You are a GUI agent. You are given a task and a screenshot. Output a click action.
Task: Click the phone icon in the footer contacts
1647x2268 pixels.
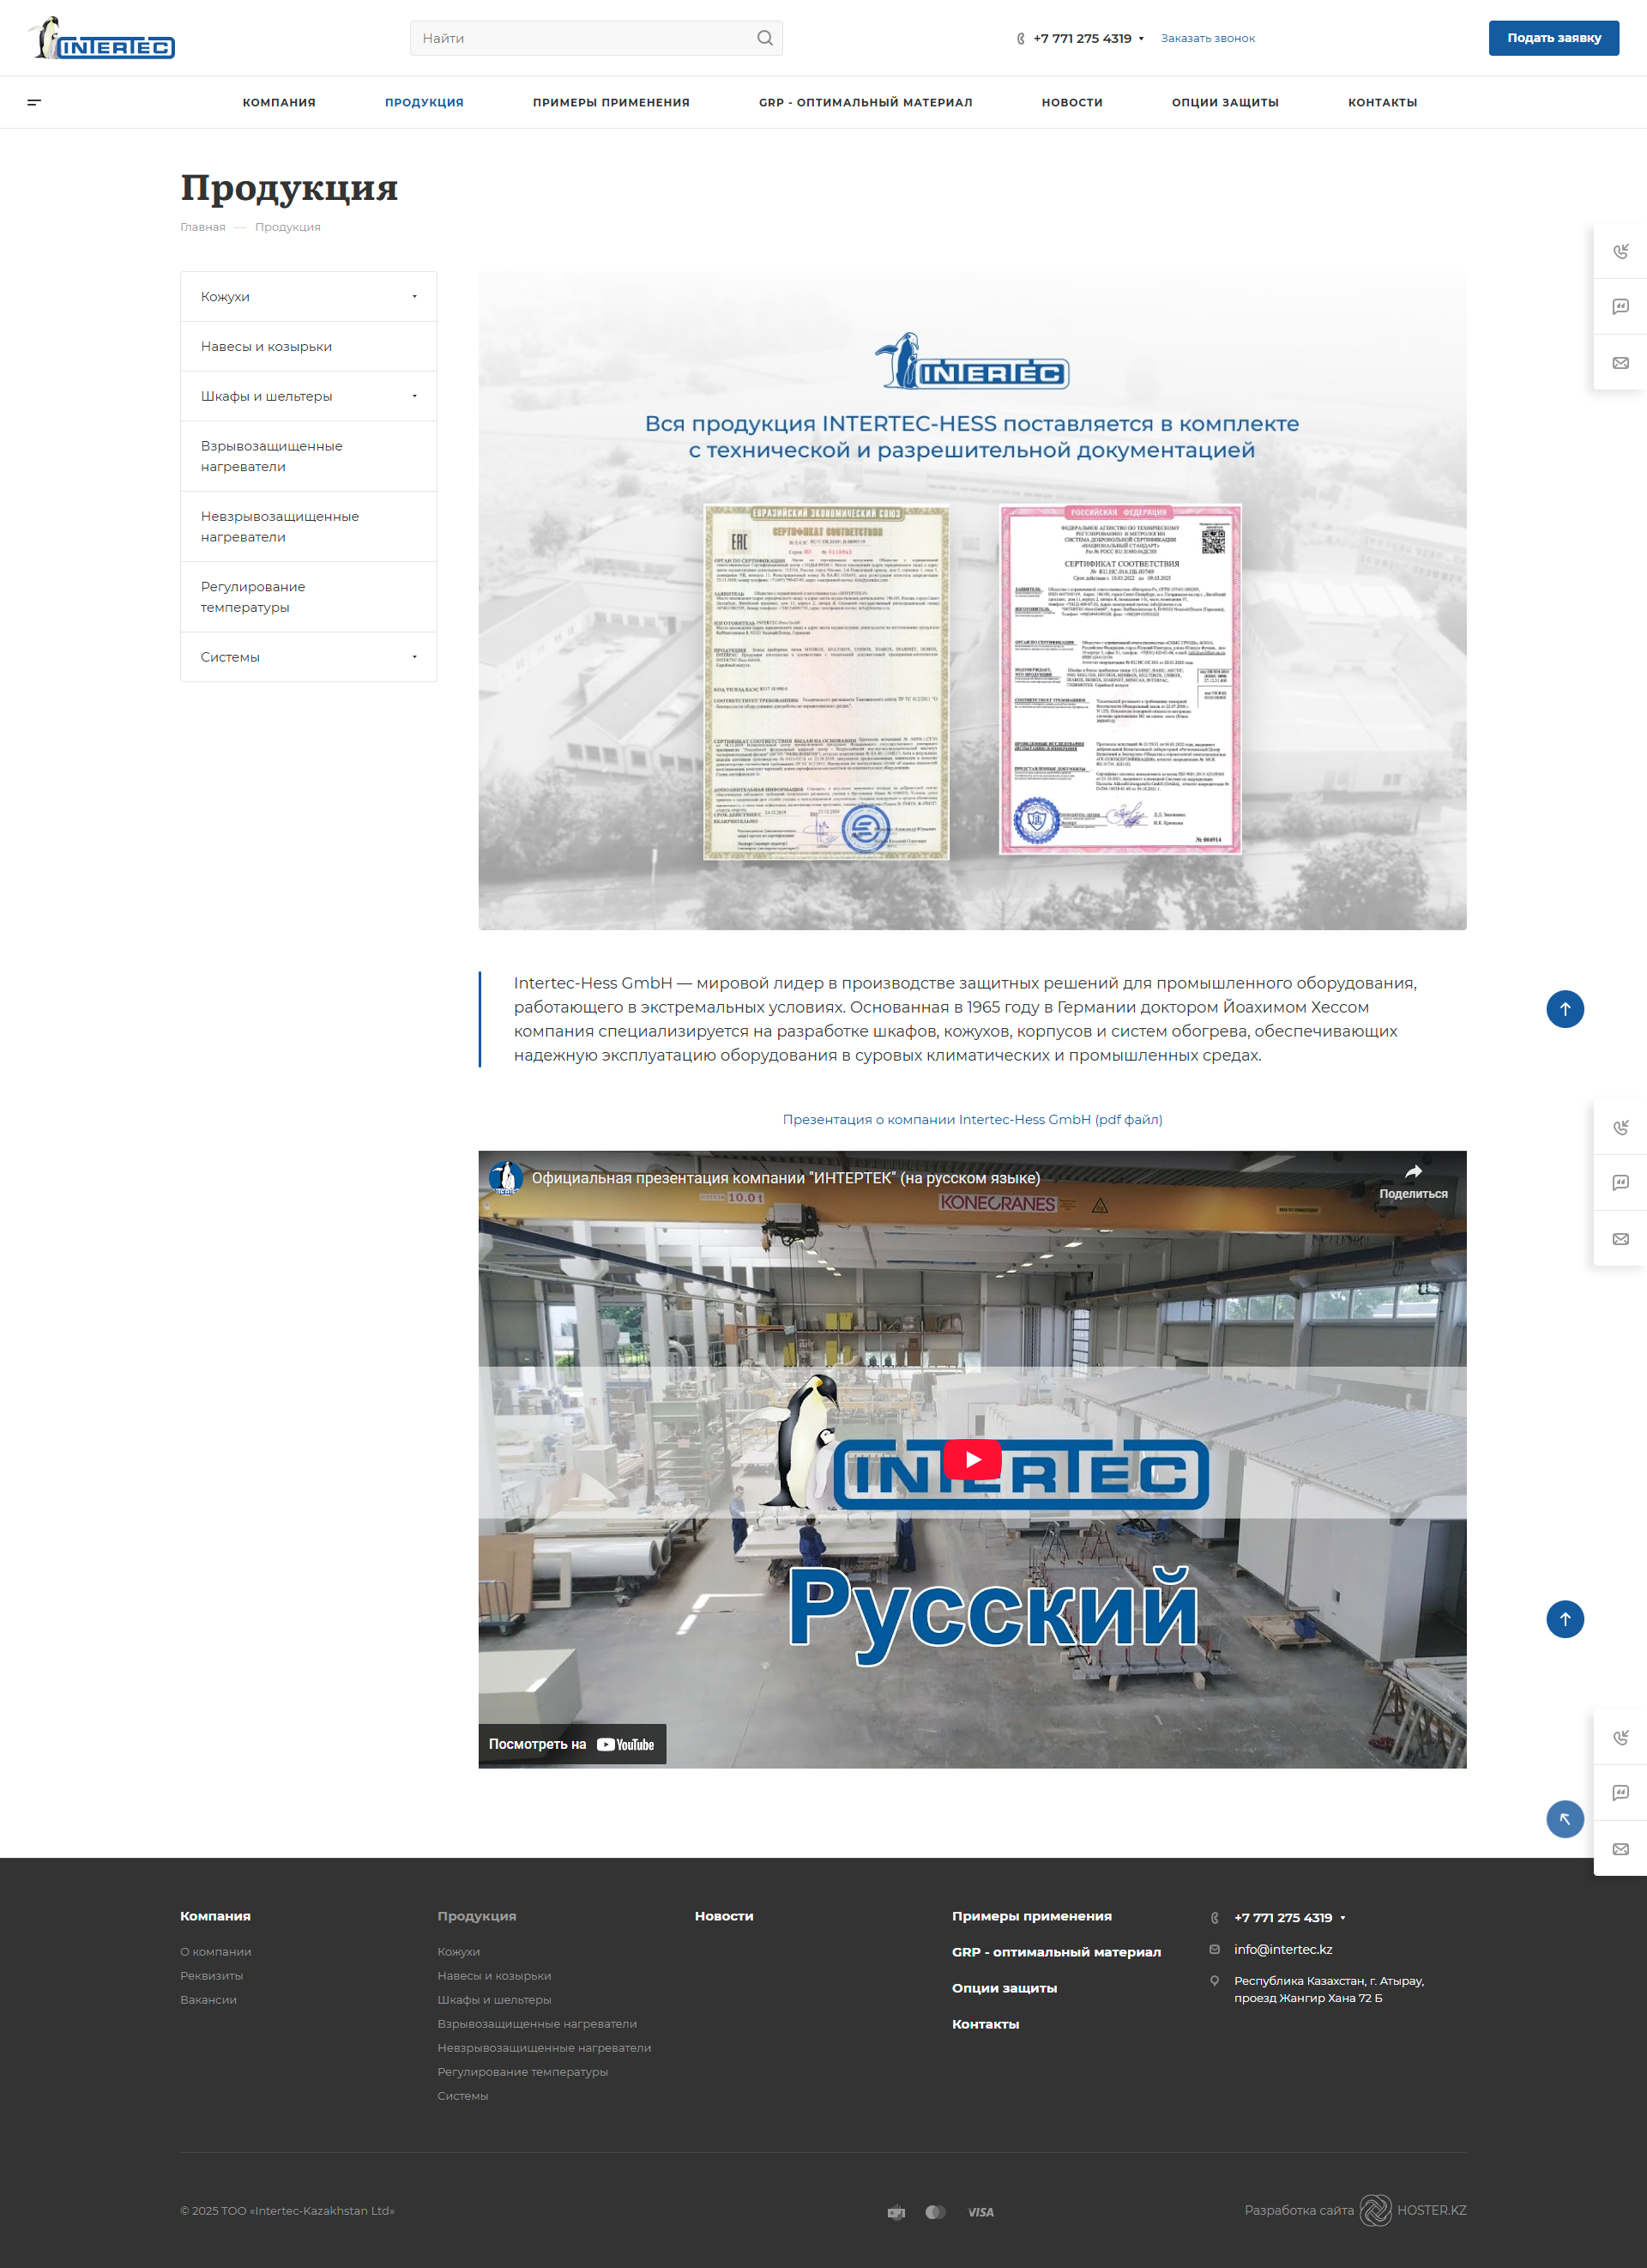click(x=1215, y=1917)
